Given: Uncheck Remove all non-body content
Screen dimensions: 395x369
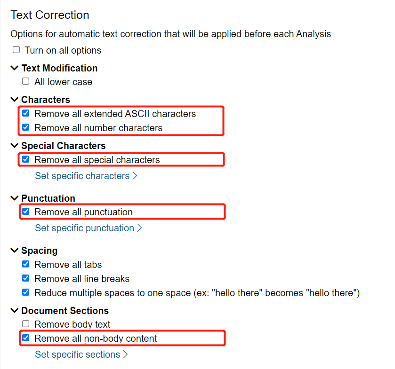Looking at the screenshot, I should (x=25, y=338).
